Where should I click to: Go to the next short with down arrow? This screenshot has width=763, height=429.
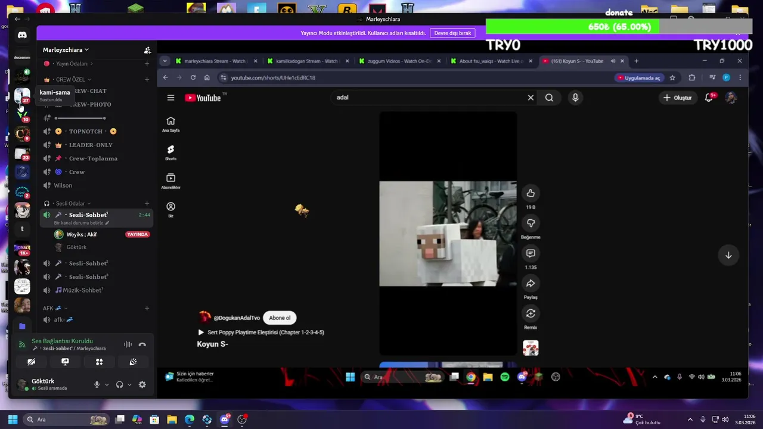click(x=728, y=255)
